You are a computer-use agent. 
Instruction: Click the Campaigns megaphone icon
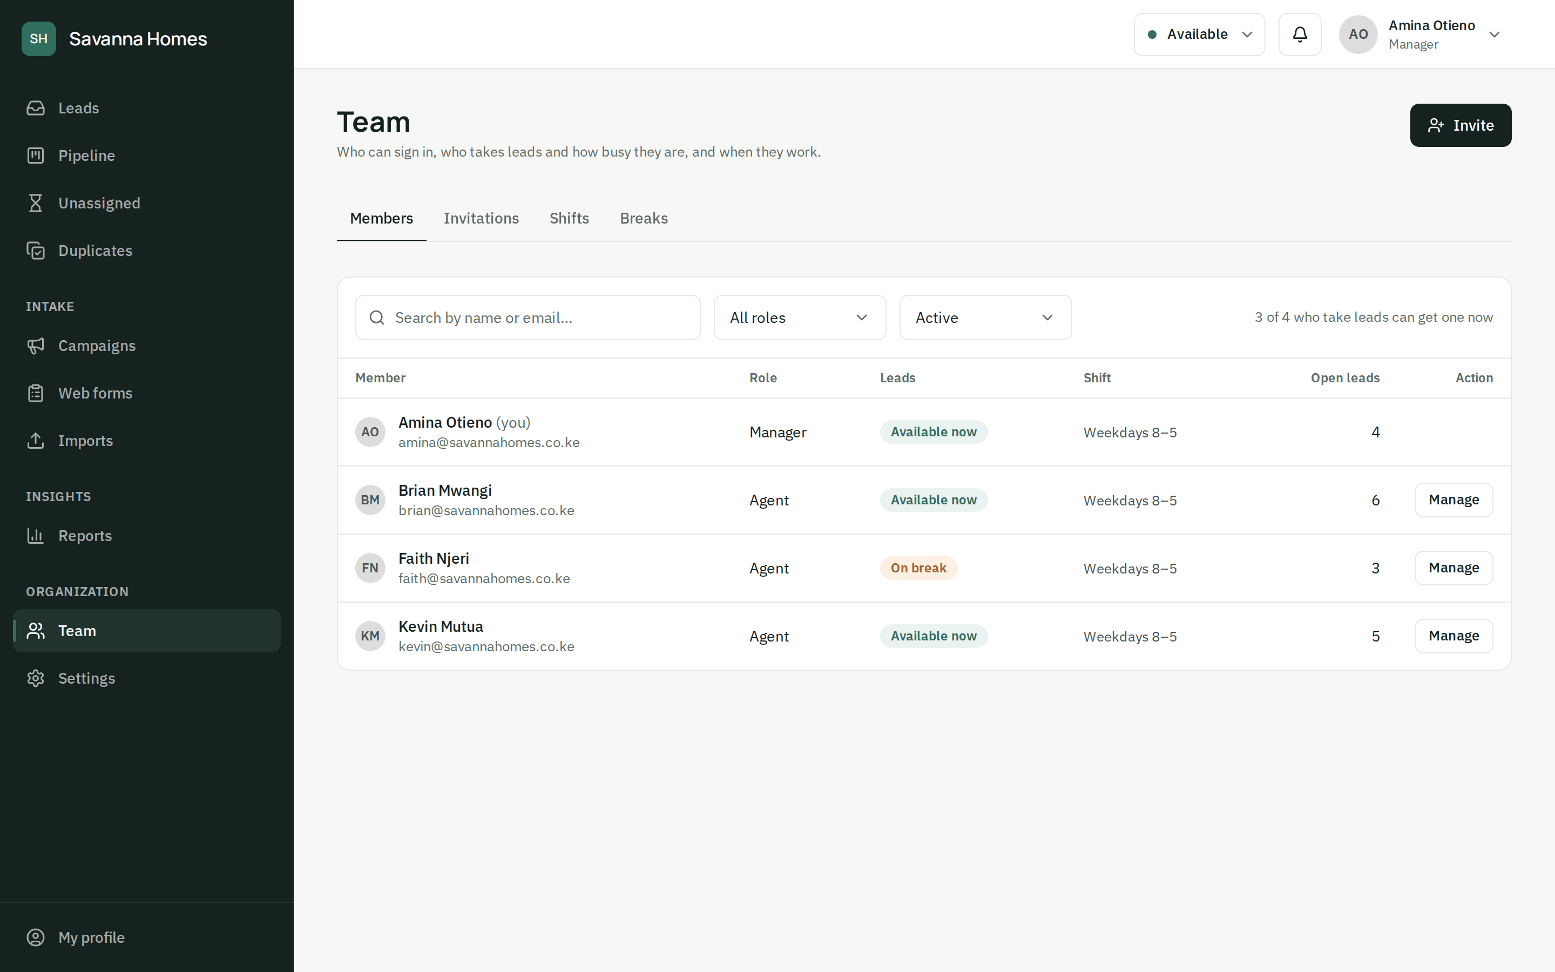point(35,346)
